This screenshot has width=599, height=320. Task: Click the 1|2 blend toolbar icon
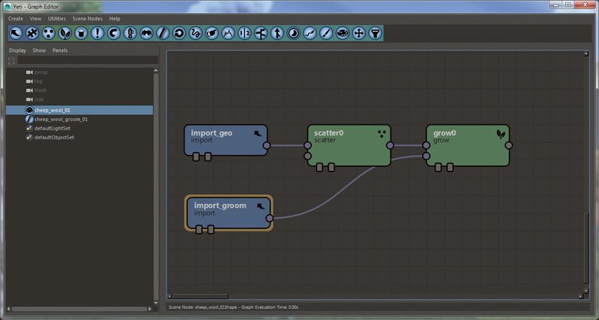[x=244, y=33]
